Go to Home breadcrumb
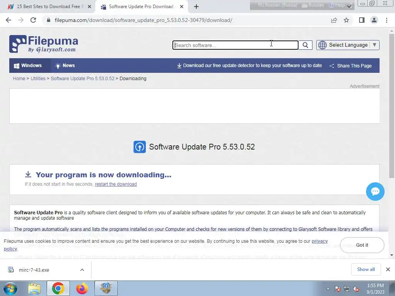The height and width of the screenshot is (296, 395). coord(19,79)
